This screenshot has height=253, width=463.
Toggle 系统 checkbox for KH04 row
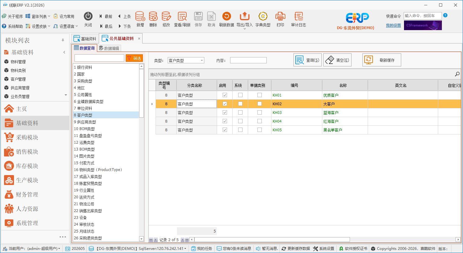pos(240,121)
